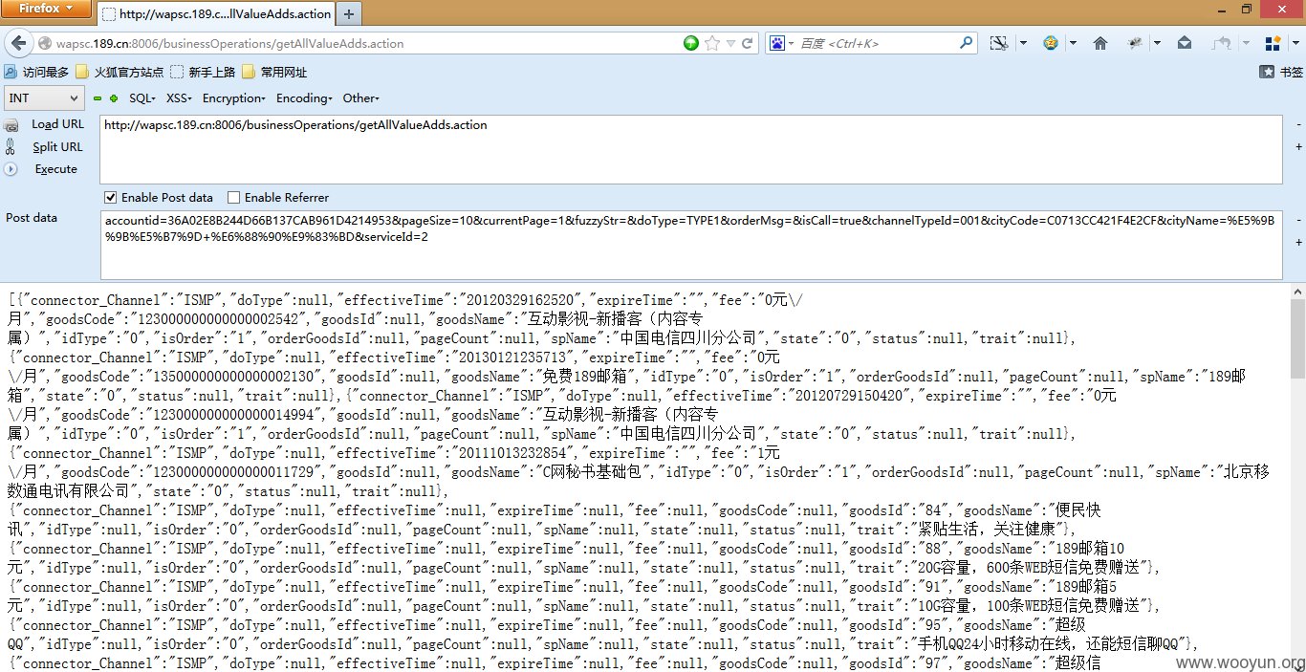This screenshot has height=672, width=1306.
Task: Open the INT type combo box
Action: pyautogui.click(x=45, y=98)
